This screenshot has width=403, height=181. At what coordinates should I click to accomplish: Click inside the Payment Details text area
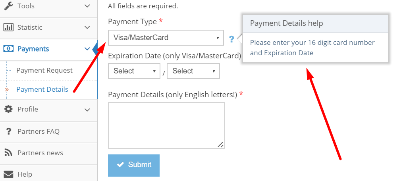tap(166, 125)
